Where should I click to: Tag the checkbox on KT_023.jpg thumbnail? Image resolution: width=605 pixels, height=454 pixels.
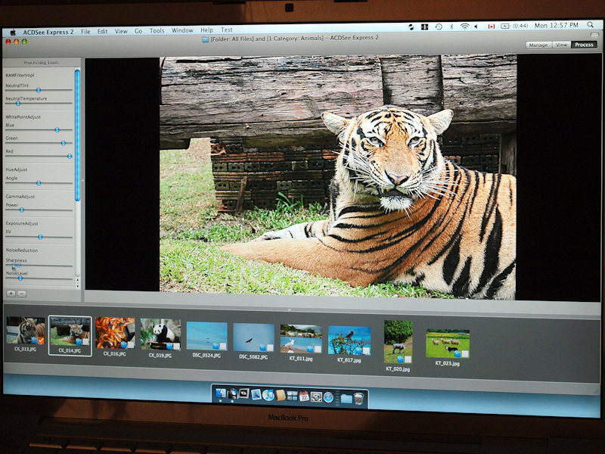click(x=465, y=353)
